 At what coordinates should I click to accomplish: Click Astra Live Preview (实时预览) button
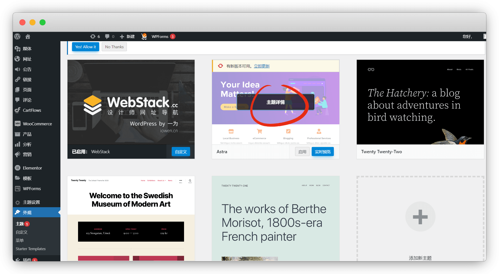point(323,152)
